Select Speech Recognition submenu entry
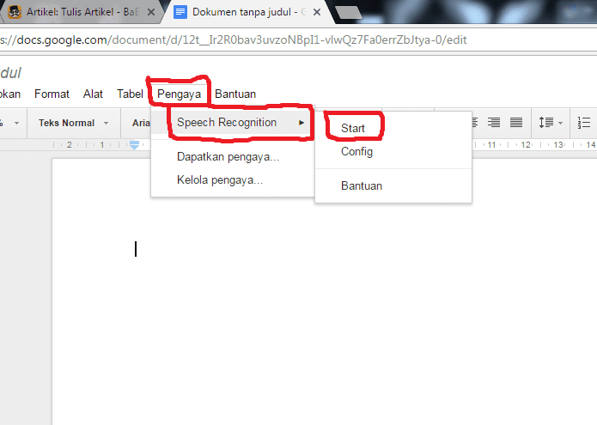This screenshot has width=597, height=425. tap(233, 123)
